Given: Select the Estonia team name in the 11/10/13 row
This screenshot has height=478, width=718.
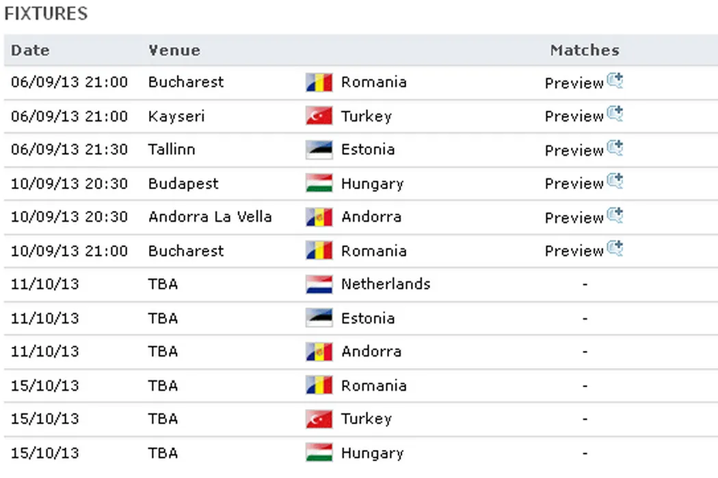Looking at the screenshot, I should click(x=368, y=318).
